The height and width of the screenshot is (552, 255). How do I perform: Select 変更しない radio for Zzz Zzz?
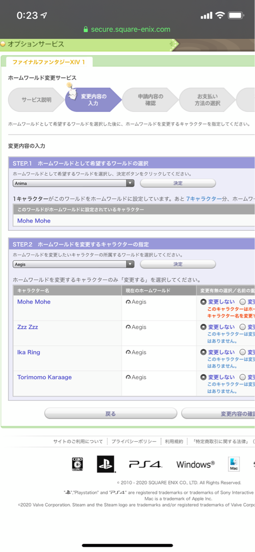coord(203,327)
